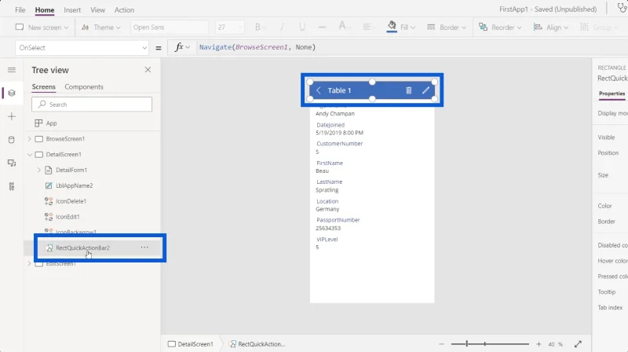Open the fx formula options

coord(182,47)
